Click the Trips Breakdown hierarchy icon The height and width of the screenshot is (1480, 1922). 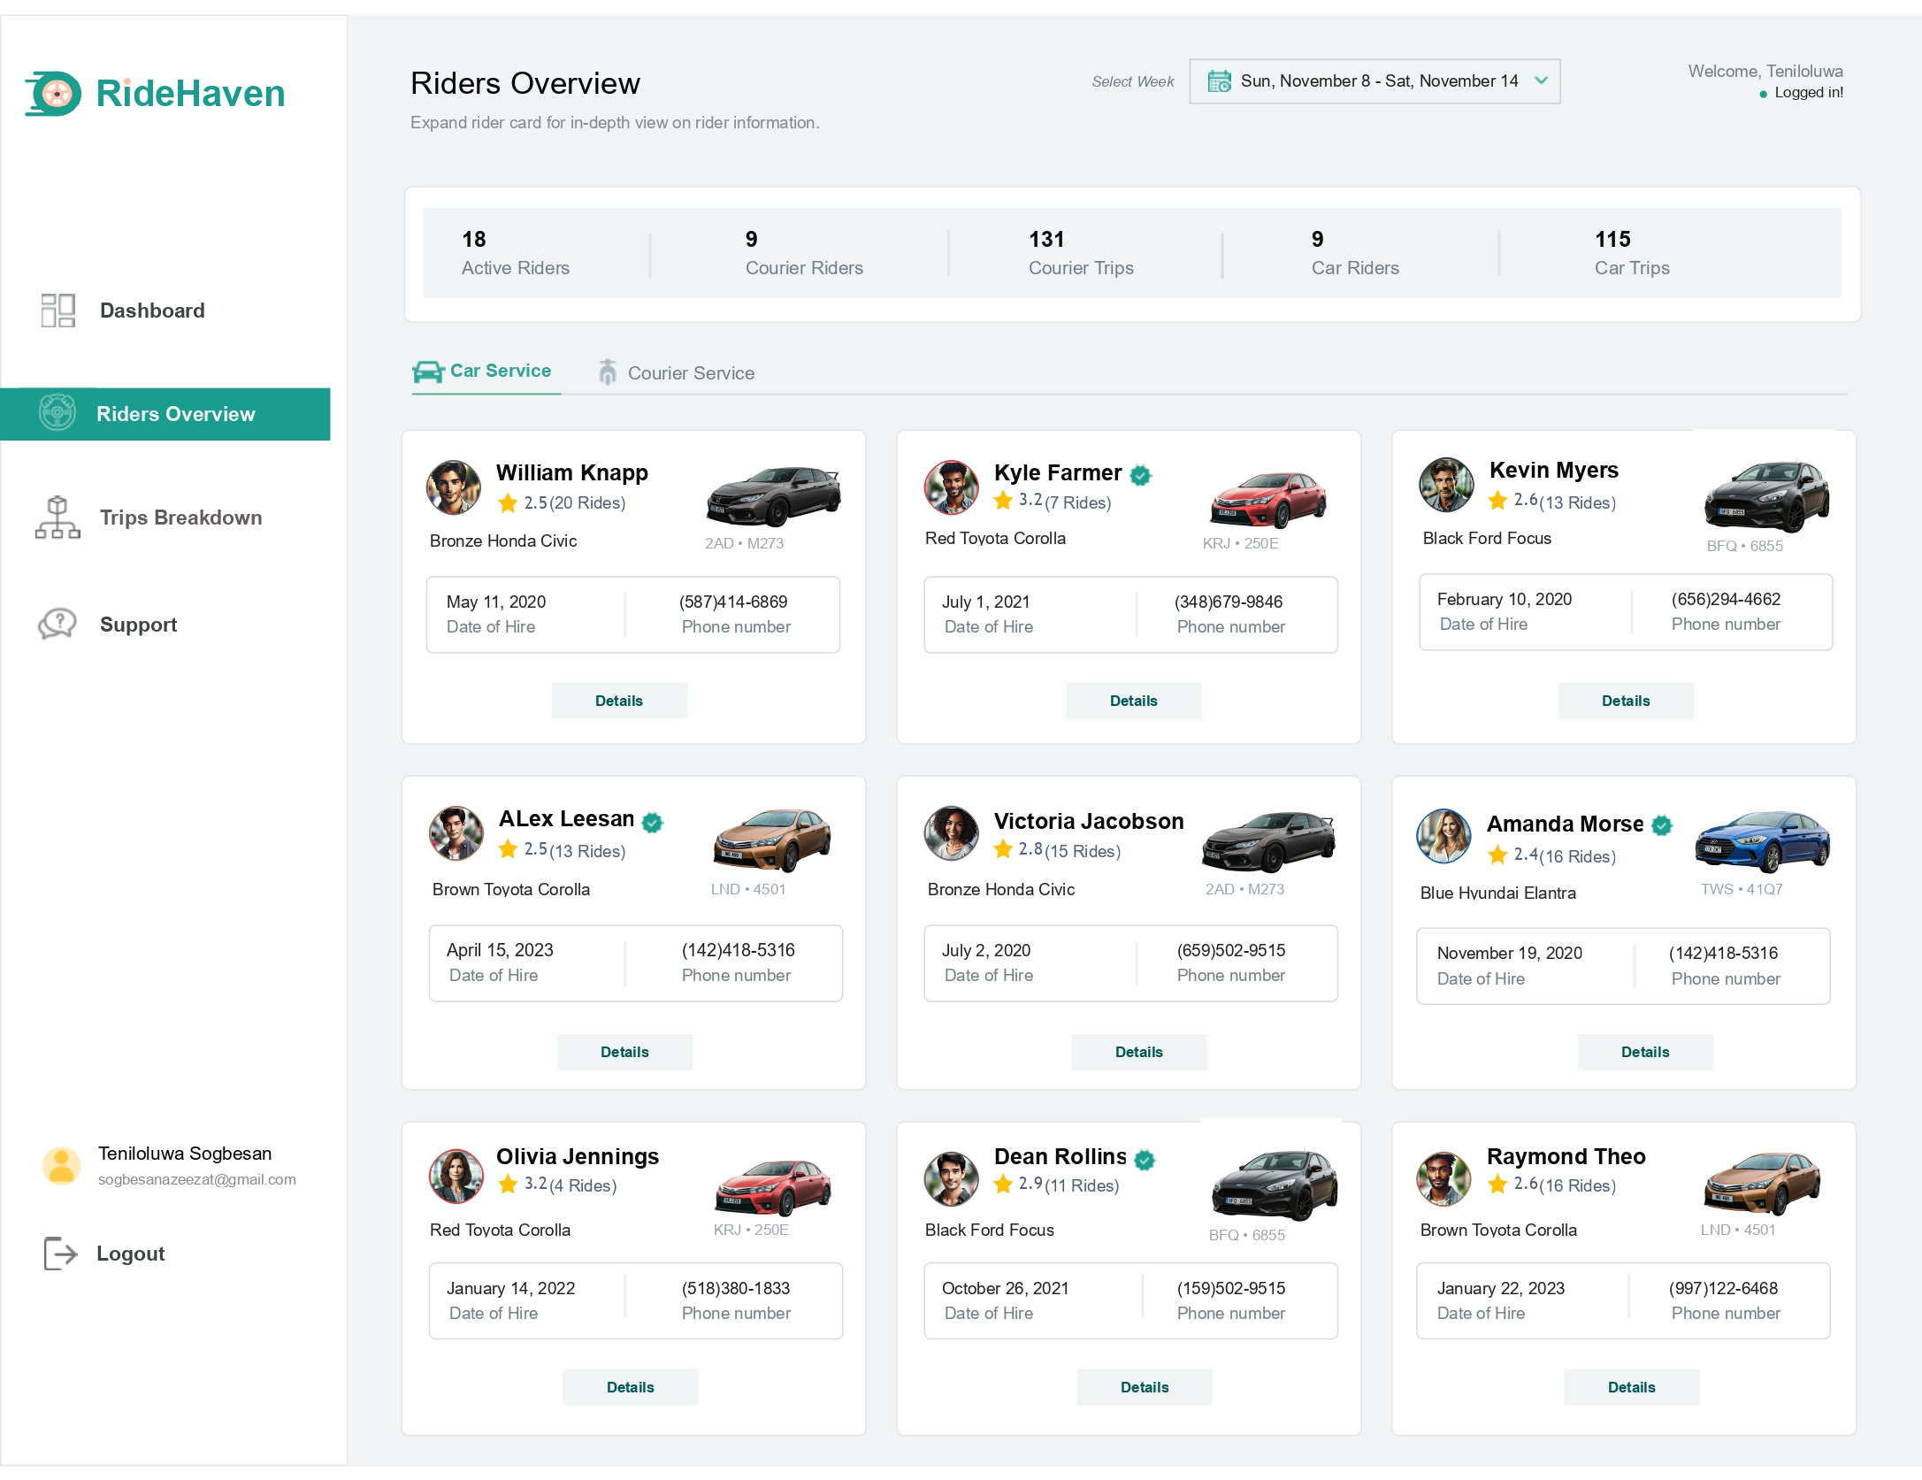point(57,518)
